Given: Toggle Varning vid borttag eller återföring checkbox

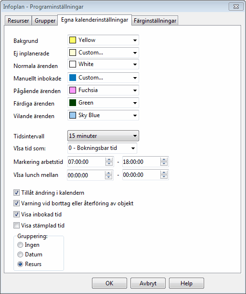Looking at the screenshot, I should coord(16,203).
